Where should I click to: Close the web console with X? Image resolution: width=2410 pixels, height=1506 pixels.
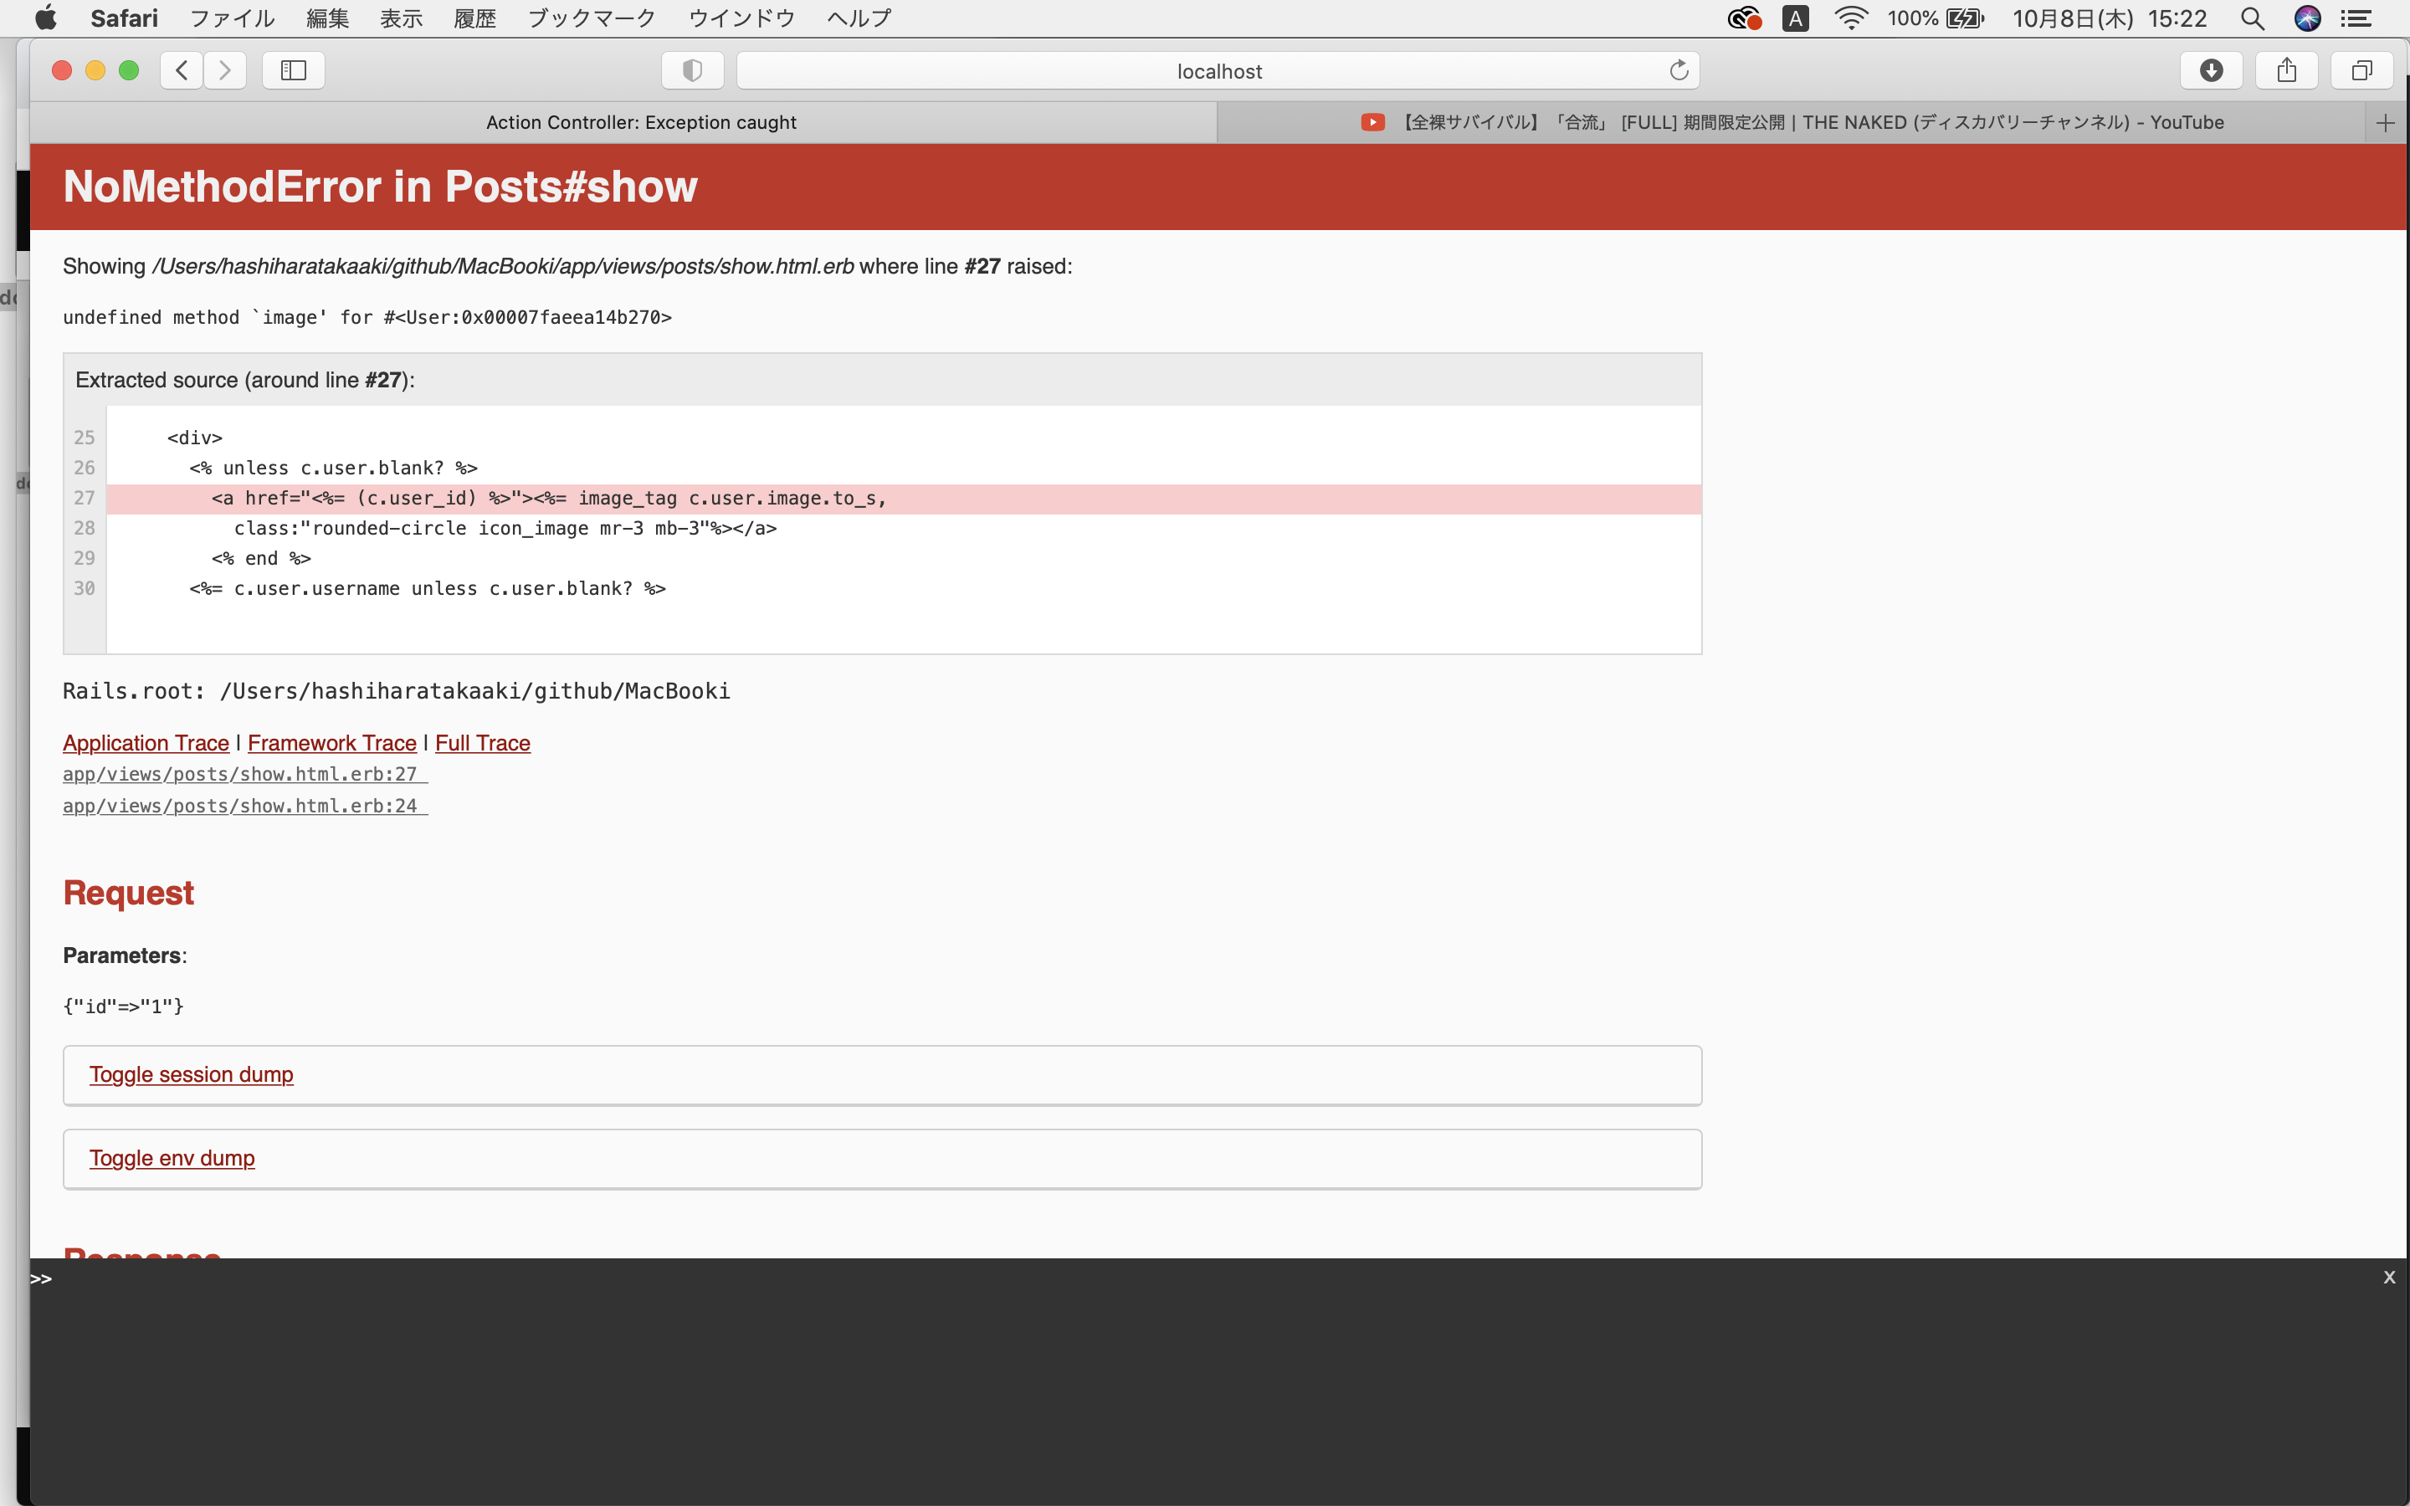point(2388,1278)
